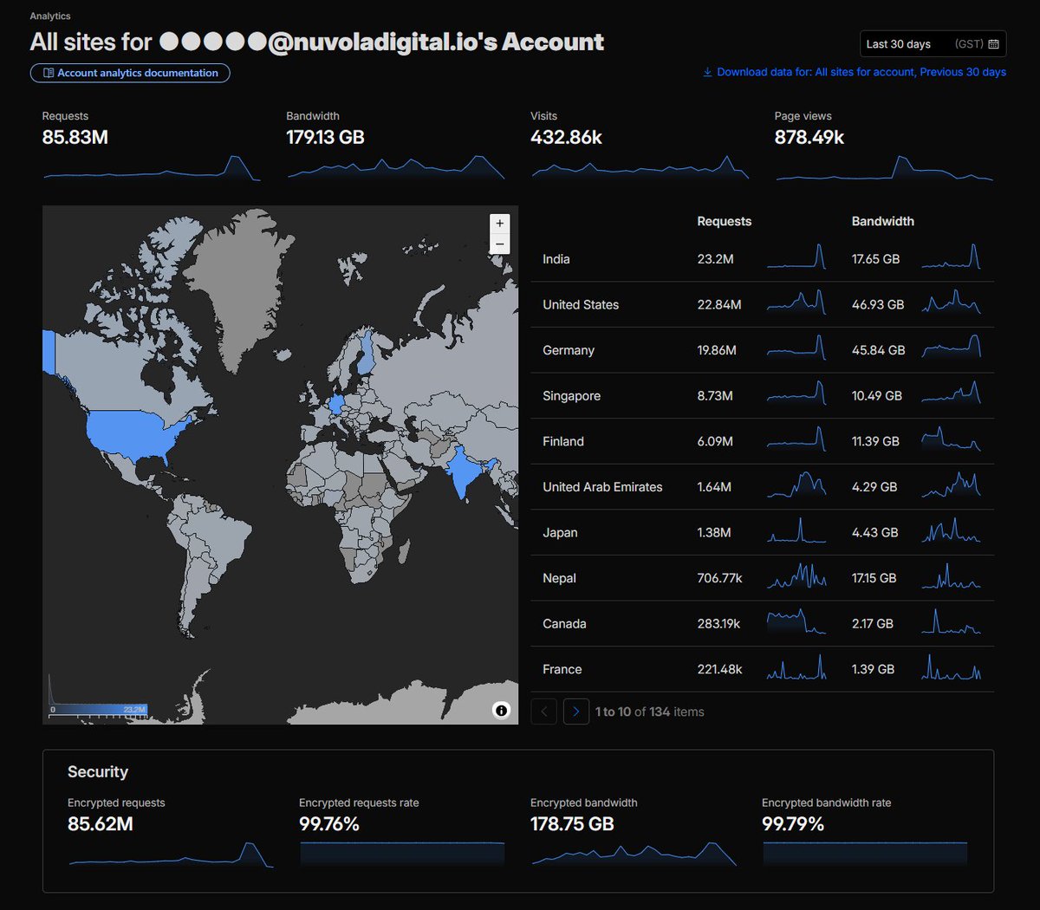Open the calendar icon in date range

tap(993, 44)
